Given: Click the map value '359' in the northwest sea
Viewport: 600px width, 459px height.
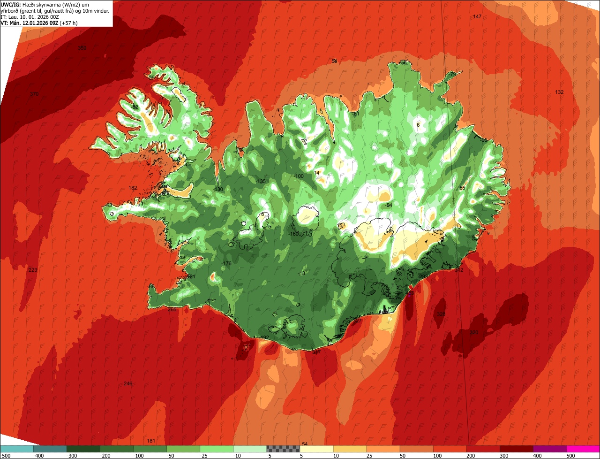Looking at the screenshot, I should pyautogui.click(x=82, y=48).
